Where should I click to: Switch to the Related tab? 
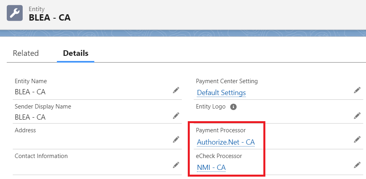click(26, 53)
